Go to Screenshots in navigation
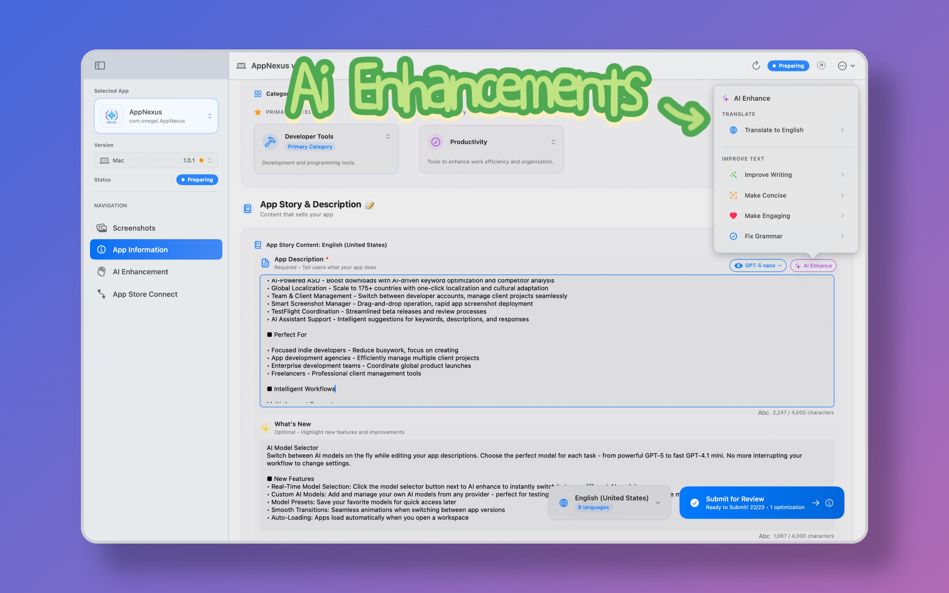 coord(134,228)
